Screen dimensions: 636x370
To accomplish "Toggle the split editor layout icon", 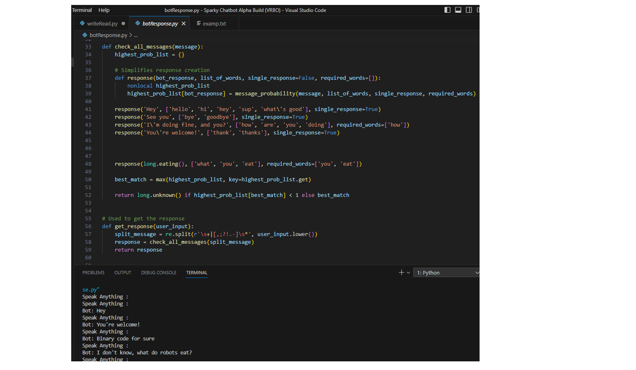I will pos(469,10).
